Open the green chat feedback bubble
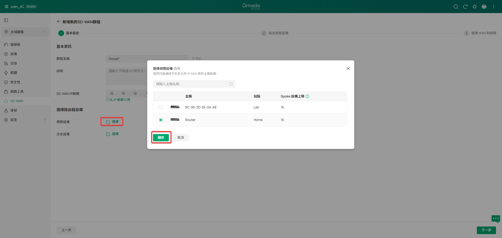 [x=495, y=219]
